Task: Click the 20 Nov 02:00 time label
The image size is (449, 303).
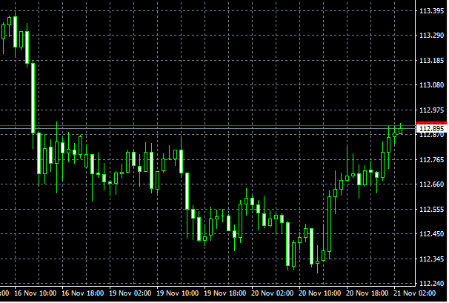Action: click(x=273, y=293)
